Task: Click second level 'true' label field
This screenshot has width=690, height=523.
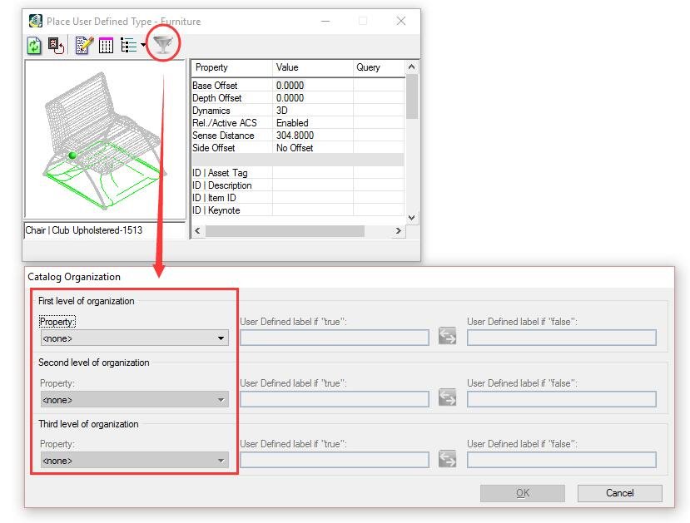Action: tap(335, 399)
